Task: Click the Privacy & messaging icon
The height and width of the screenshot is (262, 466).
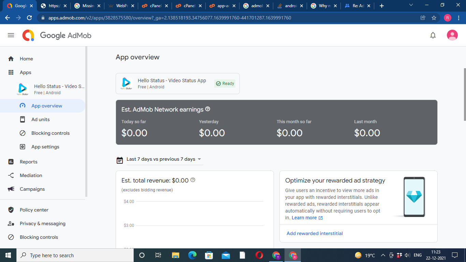Action: (11, 223)
